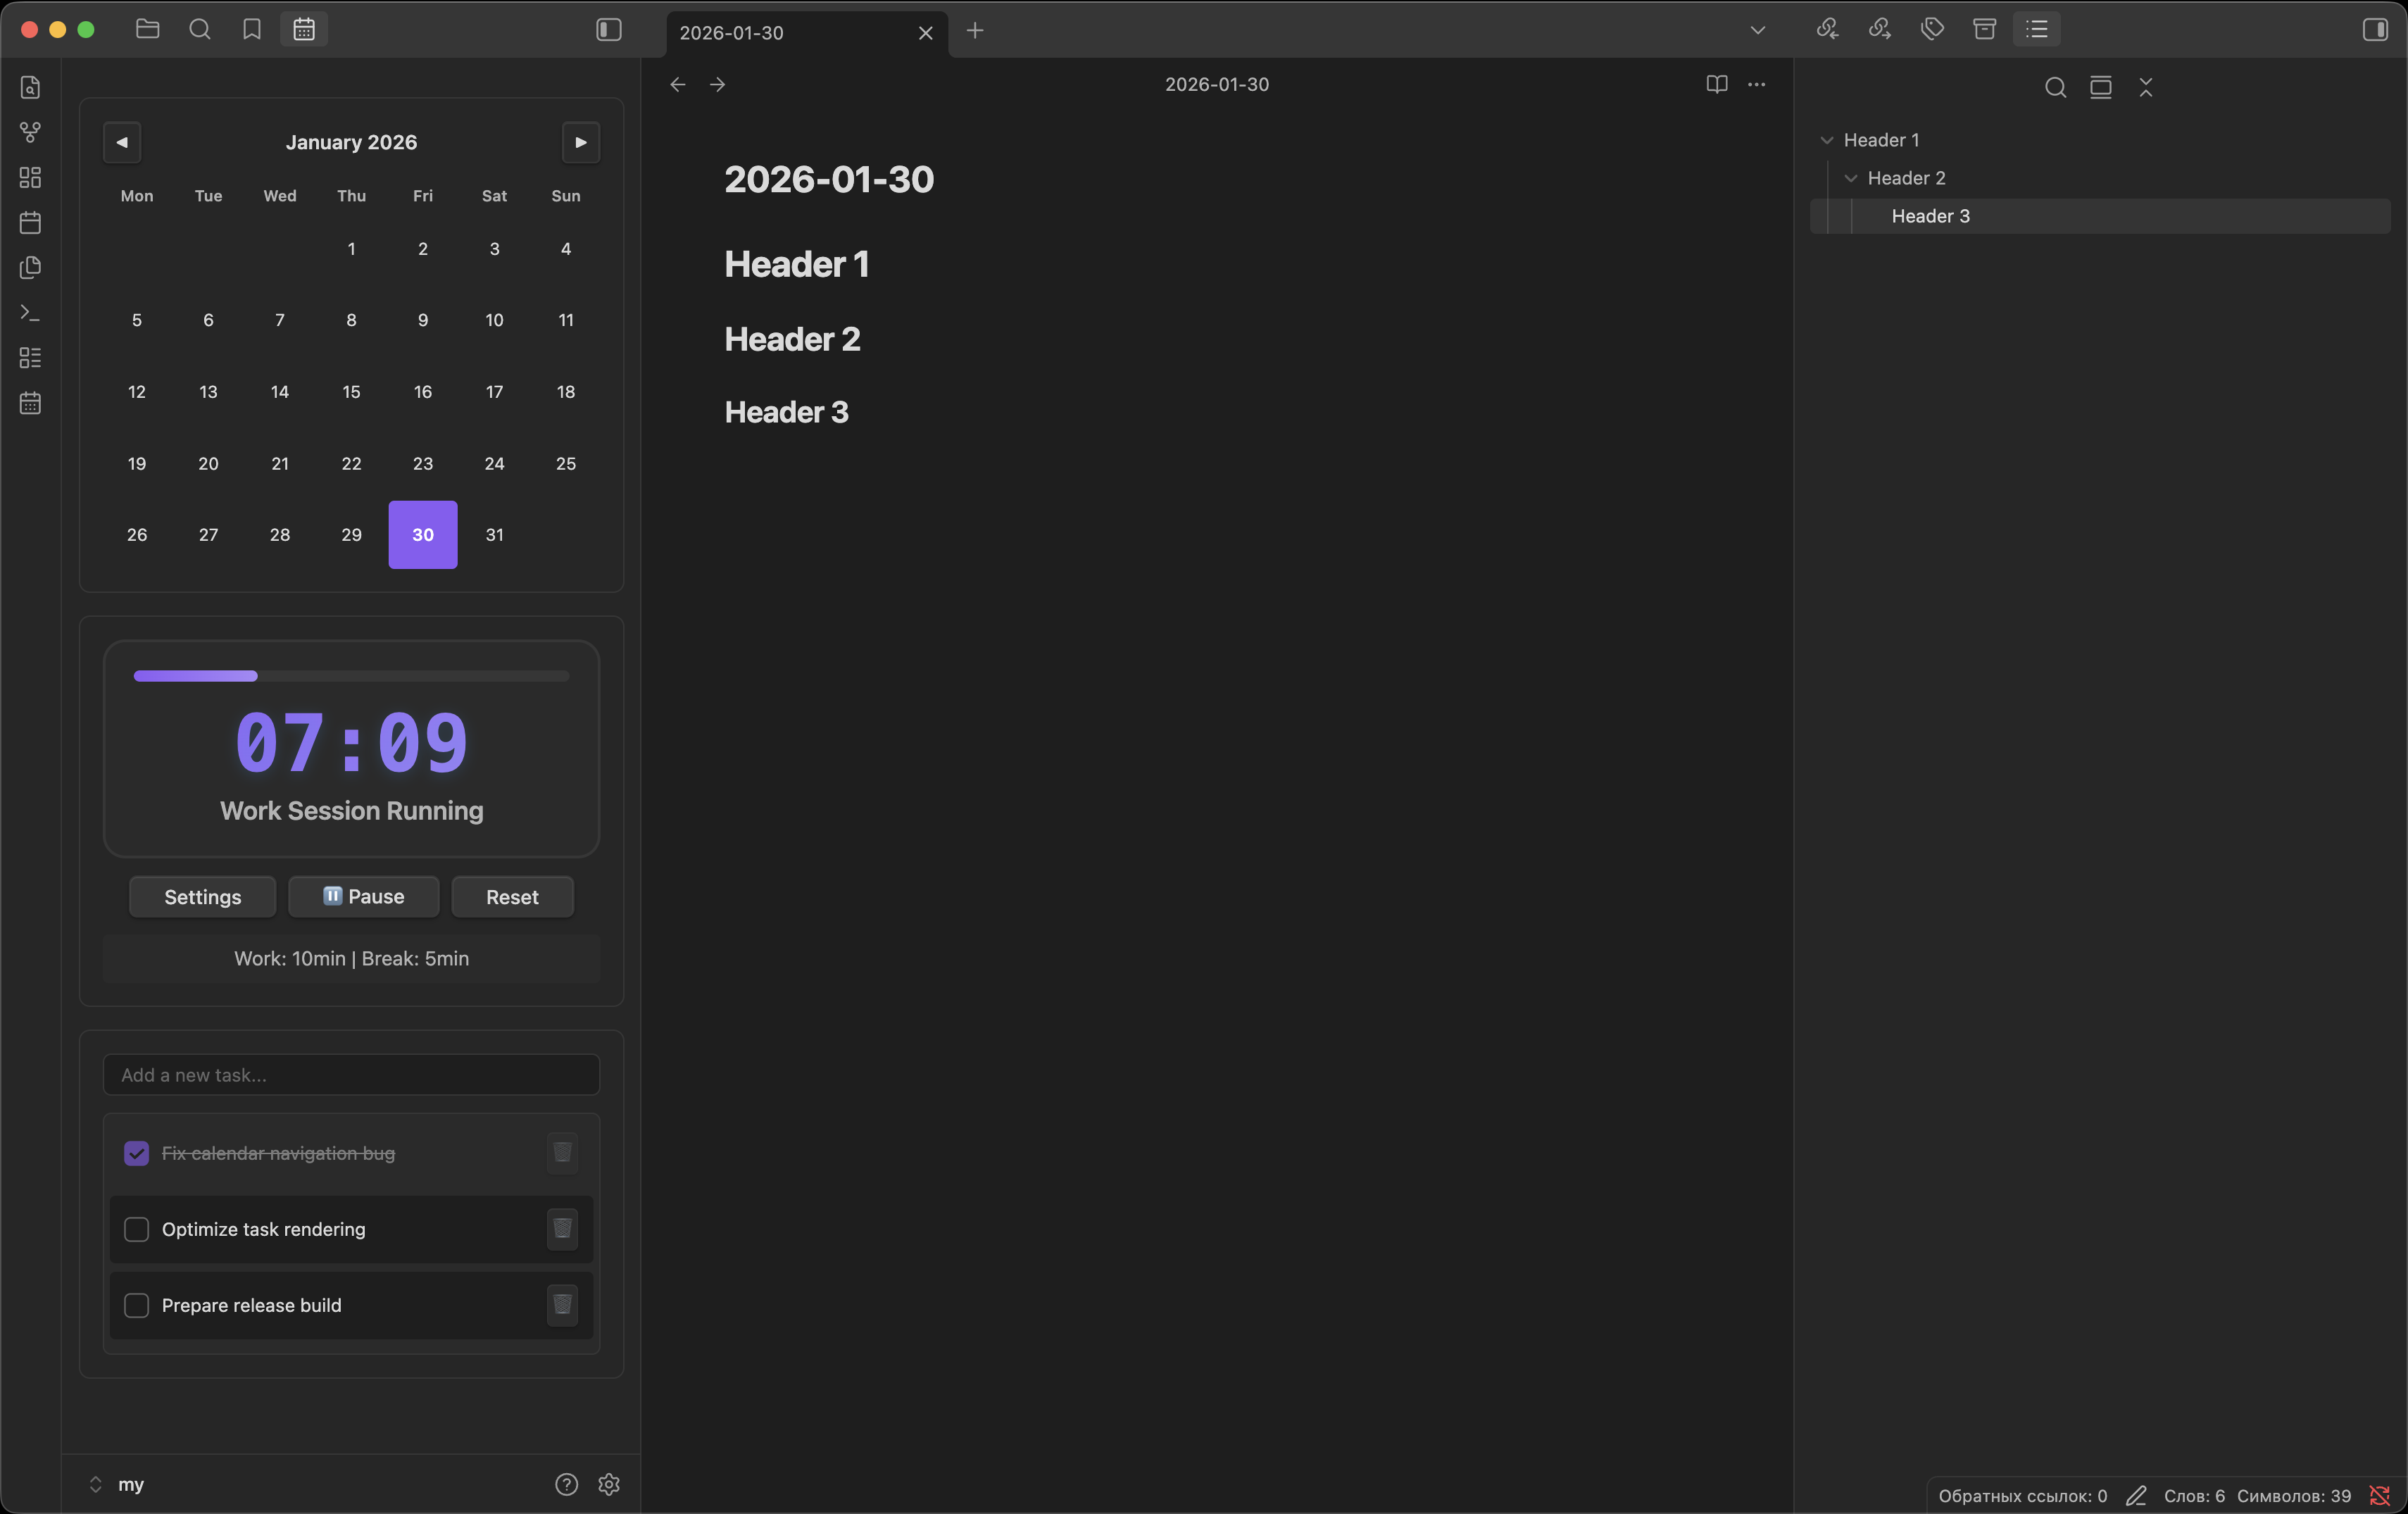Open the command palette terminal icon

tap(30, 313)
